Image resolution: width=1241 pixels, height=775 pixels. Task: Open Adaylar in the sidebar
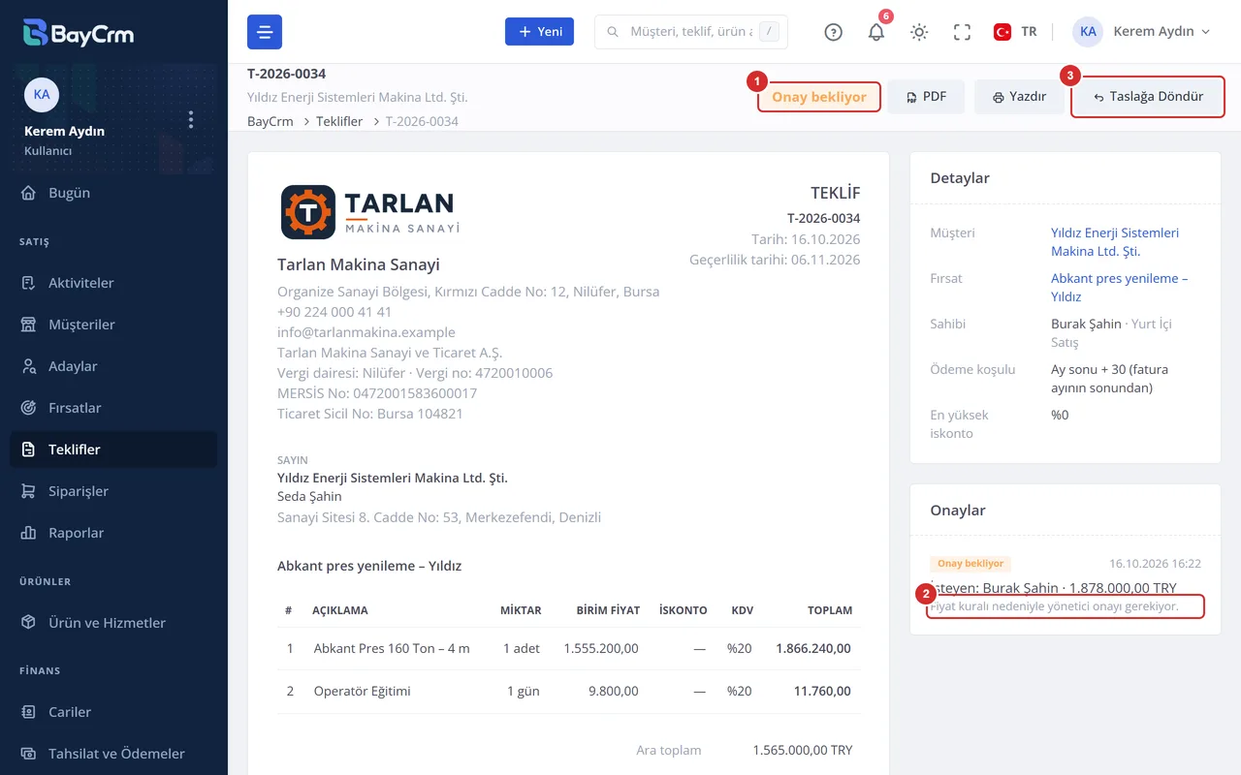(x=113, y=366)
